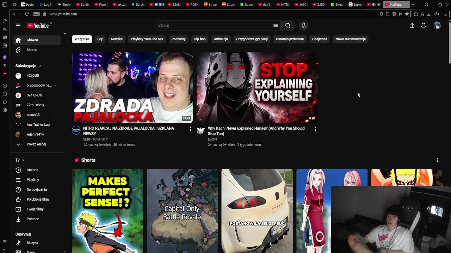Expand Pokaż więcej subscriptions
This screenshot has height=253, width=451.
pyautogui.click(x=37, y=144)
